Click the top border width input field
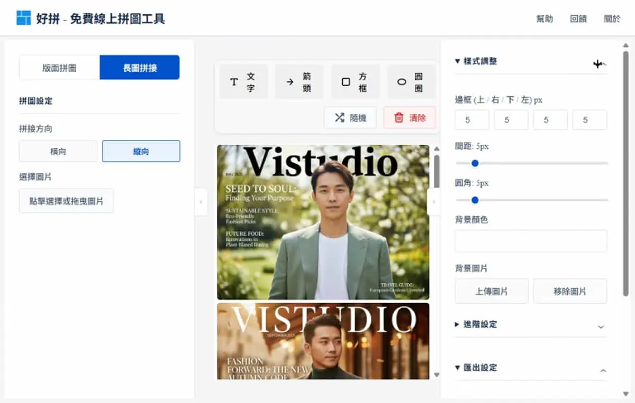The width and height of the screenshot is (635, 403). pyautogui.click(x=472, y=120)
